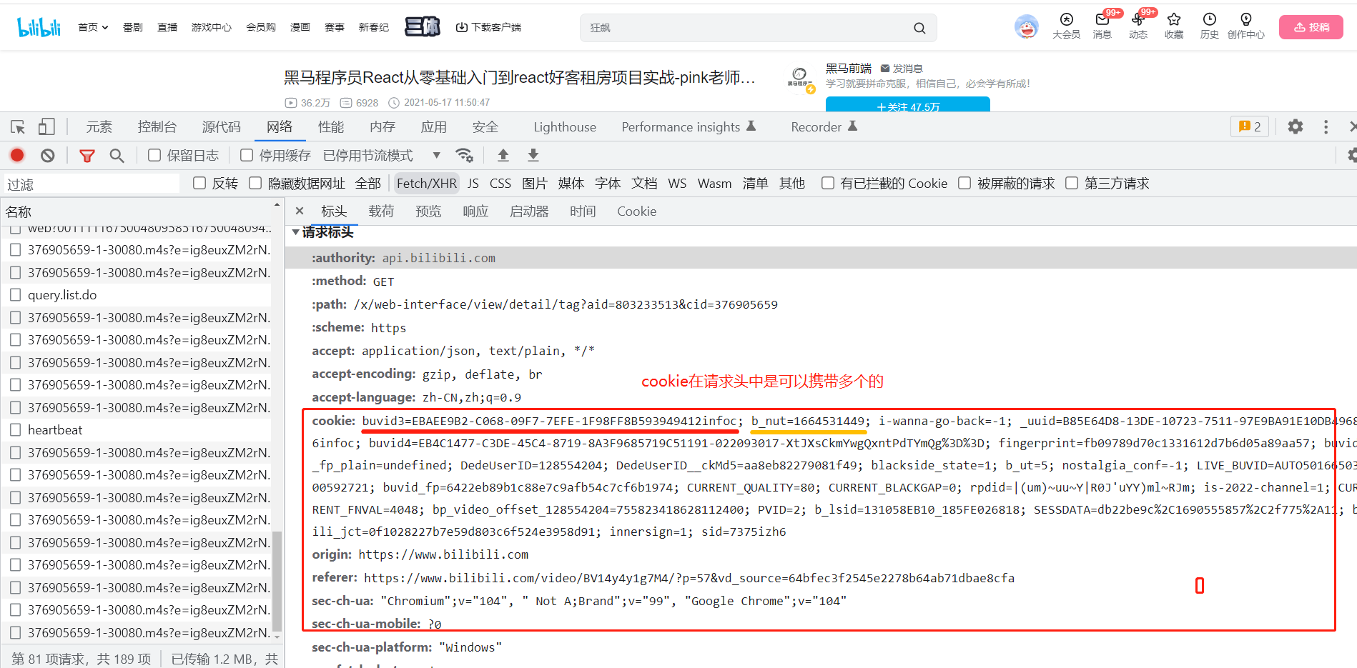This screenshot has width=1357, height=668.
Task: Click the request list vertical scrollbar thumb
Action: point(277,581)
